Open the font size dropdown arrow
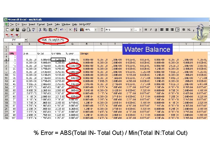The width and height of the screenshot is (210, 158). (x=140, y=30)
